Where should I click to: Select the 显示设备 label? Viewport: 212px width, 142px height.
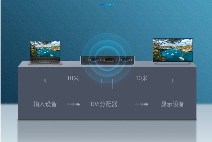click(173, 104)
